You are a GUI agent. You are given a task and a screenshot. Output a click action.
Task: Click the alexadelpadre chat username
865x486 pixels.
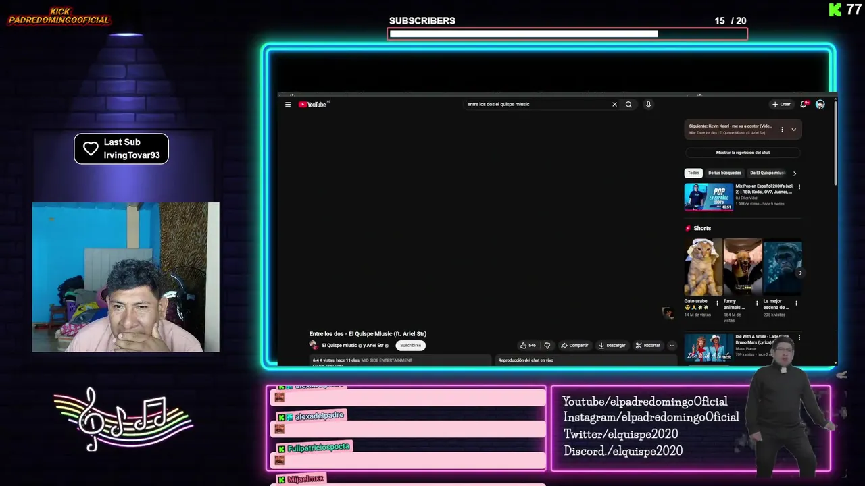click(319, 416)
